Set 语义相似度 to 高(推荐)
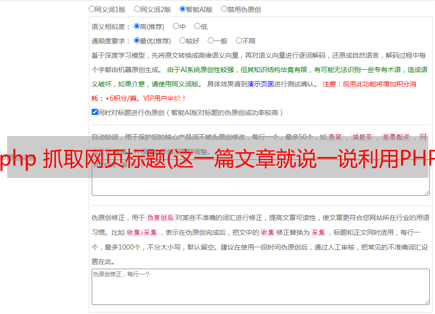 (137, 26)
